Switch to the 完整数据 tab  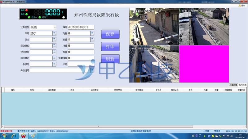[233, 85]
